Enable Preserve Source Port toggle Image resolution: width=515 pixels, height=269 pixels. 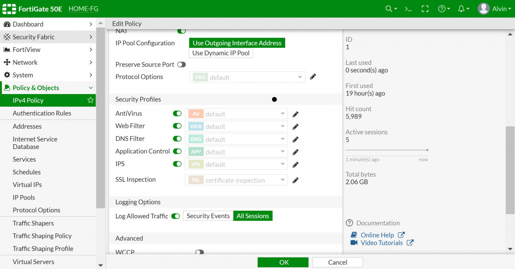click(x=181, y=64)
